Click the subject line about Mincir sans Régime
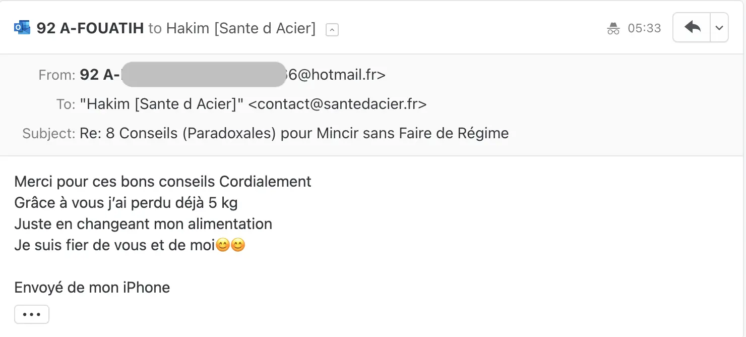 click(x=294, y=134)
